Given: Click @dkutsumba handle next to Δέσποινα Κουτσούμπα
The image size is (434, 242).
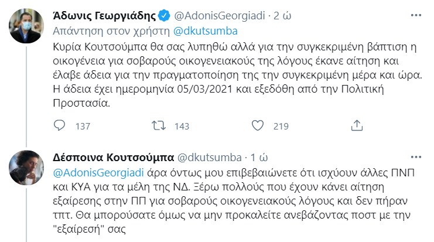Looking at the screenshot, I should click(x=209, y=158).
